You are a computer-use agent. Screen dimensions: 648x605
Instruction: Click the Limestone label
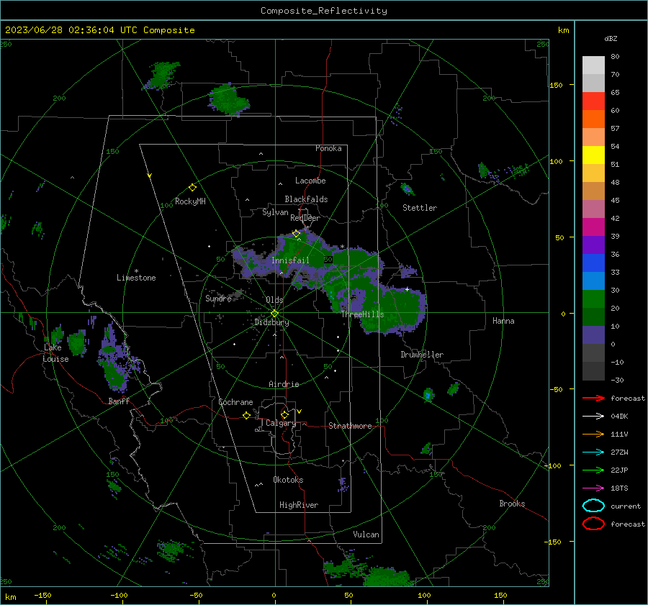136,278
